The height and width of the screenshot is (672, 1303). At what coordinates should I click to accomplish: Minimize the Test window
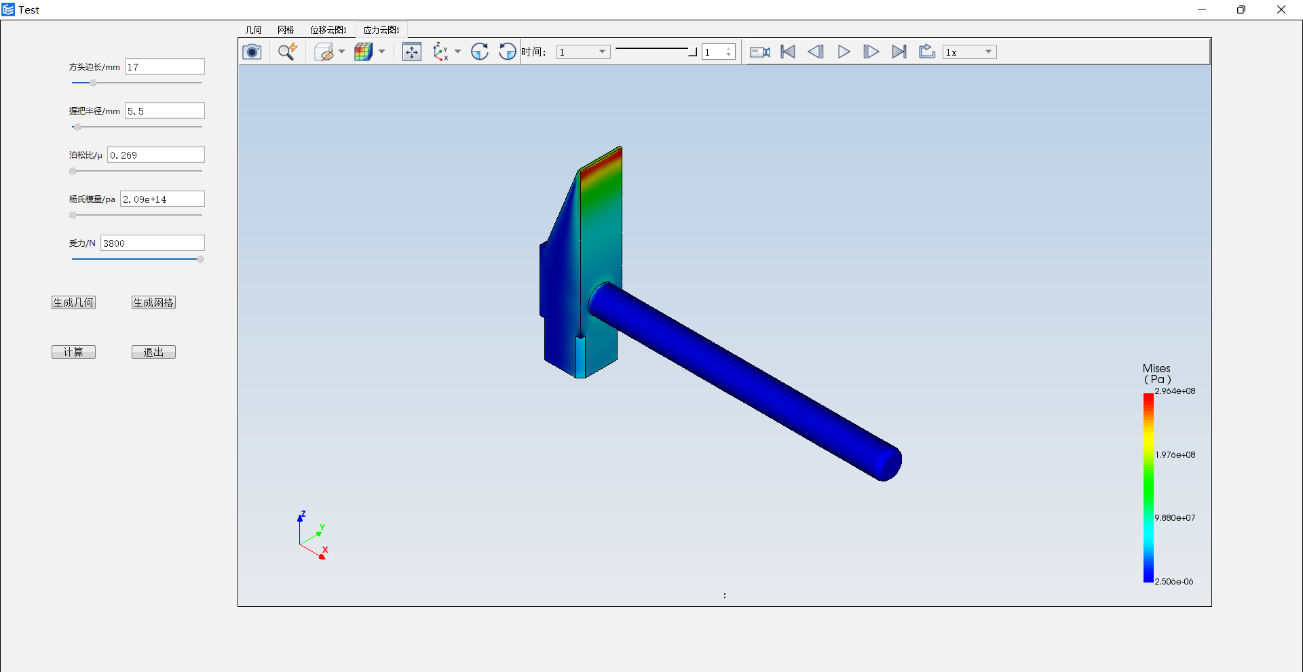[1202, 9]
